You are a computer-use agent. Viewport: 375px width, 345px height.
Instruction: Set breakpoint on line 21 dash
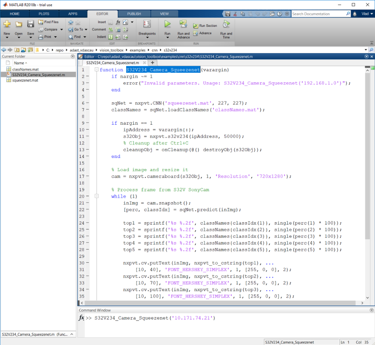pyautogui.click(x=87, y=203)
